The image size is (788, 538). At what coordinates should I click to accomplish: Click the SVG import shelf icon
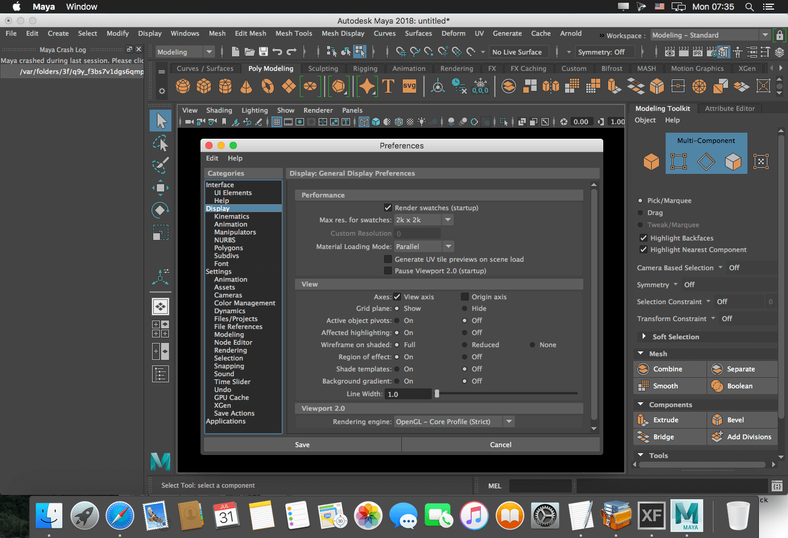click(x=409, y=86)
